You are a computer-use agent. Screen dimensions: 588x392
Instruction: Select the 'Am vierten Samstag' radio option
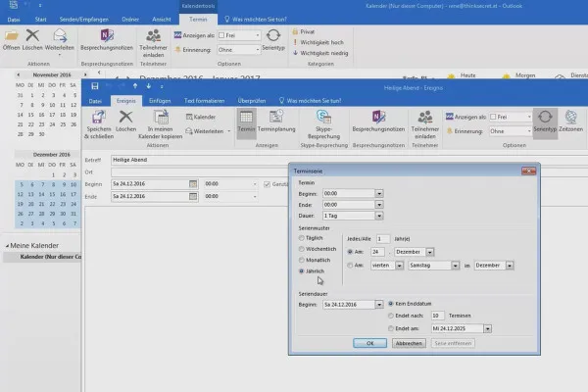[350, 266]
